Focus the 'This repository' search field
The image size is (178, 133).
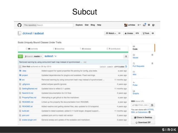(48, 25)
